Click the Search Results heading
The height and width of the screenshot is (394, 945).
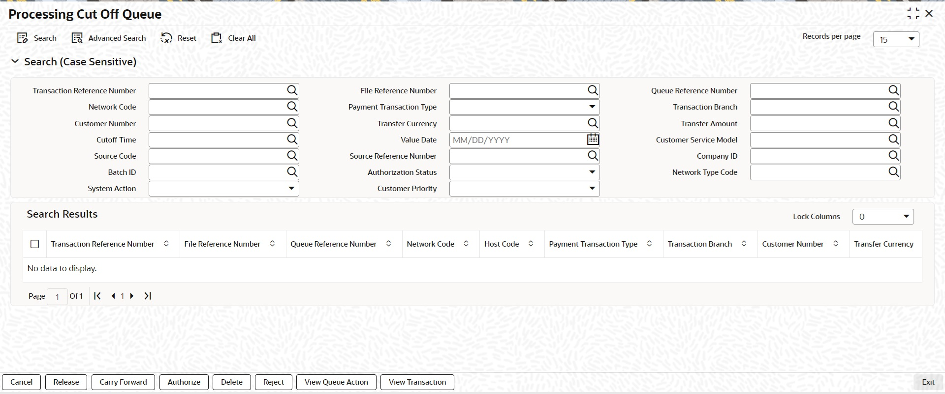pyautogui.click(x=62, y=214)
